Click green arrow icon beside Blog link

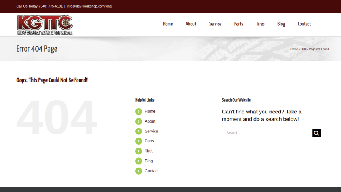click(139, 161)
